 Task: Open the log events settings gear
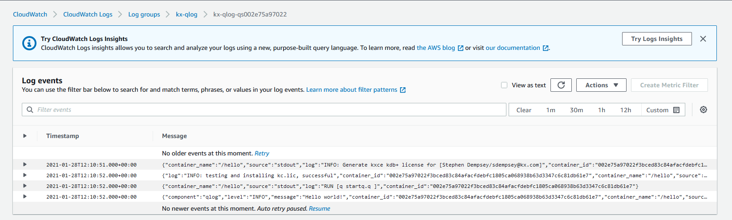[704, 110]
